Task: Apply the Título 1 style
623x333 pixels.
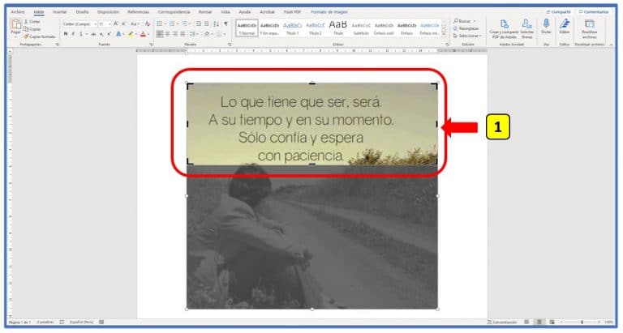Action: [292, 28]
